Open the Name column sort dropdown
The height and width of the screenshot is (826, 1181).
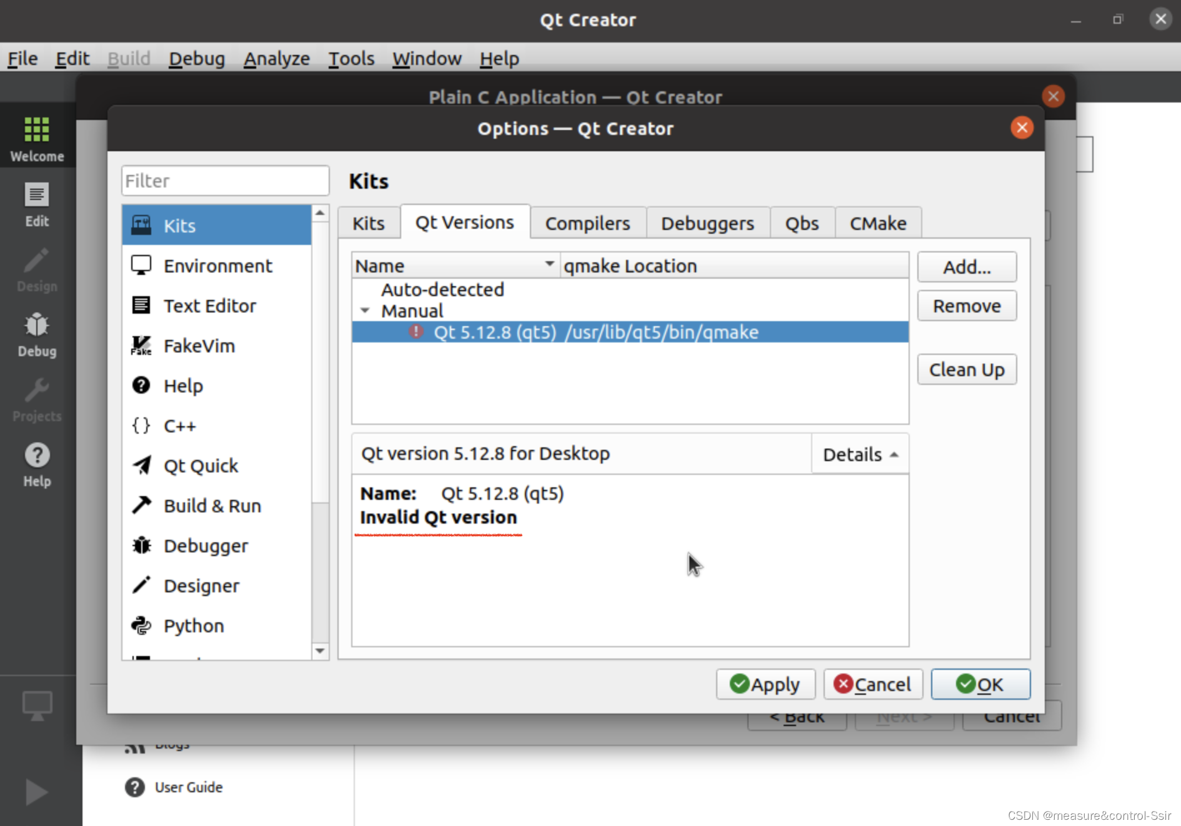(x=549, y=264)
